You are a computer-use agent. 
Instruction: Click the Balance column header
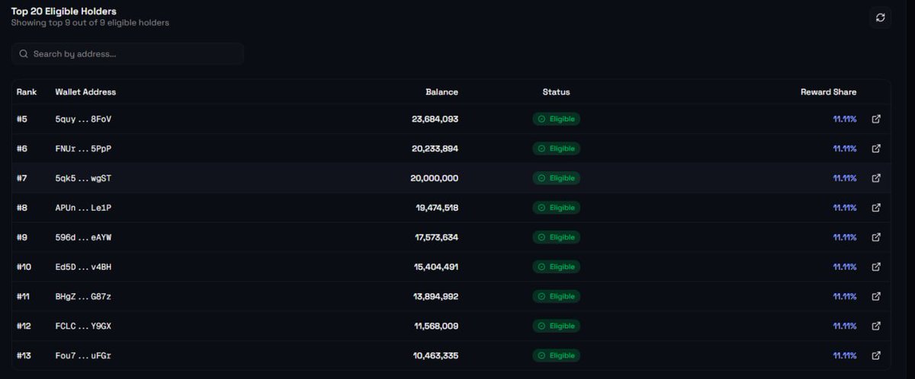tap(441, 92)
